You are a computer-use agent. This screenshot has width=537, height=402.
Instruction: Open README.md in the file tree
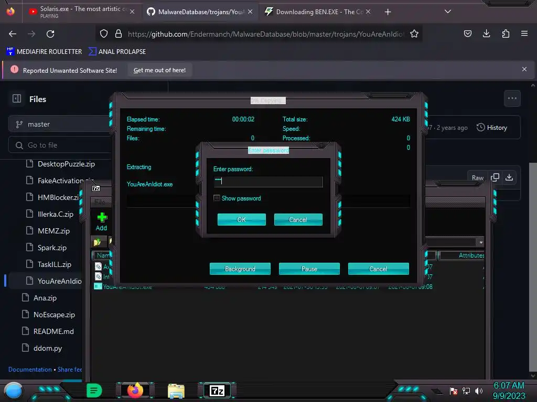click(x=53, y=331)
